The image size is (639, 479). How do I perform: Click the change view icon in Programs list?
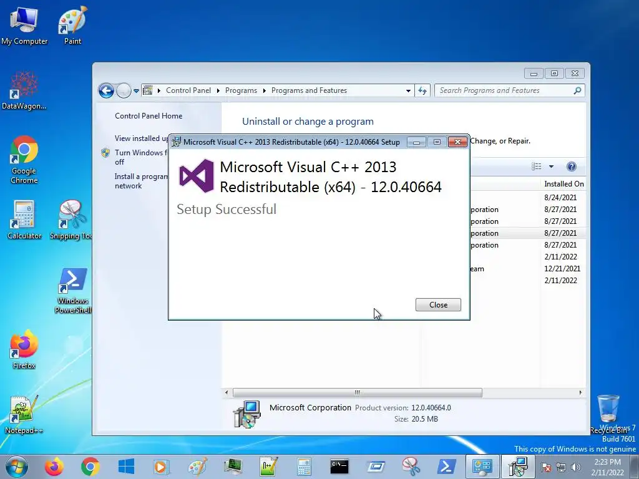[x=536, y=166]
